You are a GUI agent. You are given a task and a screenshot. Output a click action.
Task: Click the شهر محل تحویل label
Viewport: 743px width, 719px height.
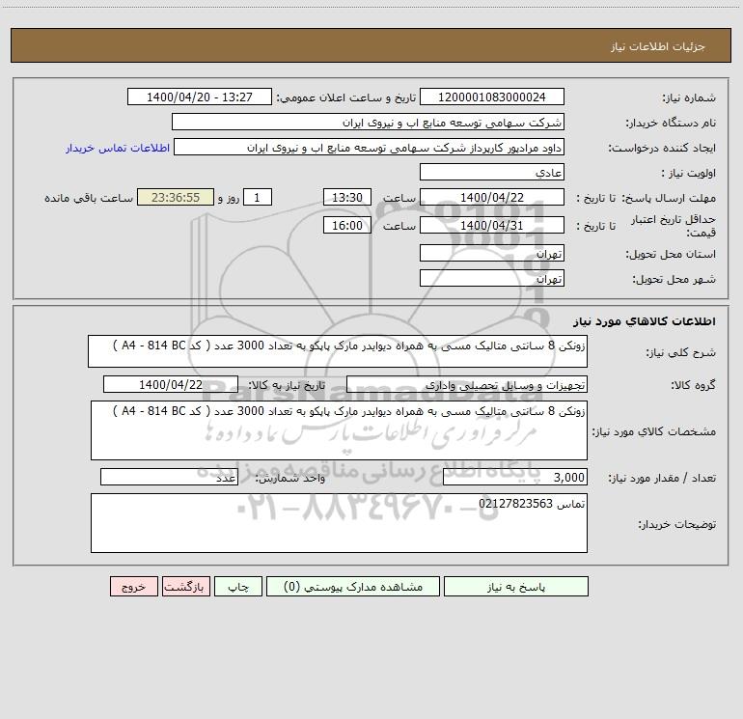674,279
